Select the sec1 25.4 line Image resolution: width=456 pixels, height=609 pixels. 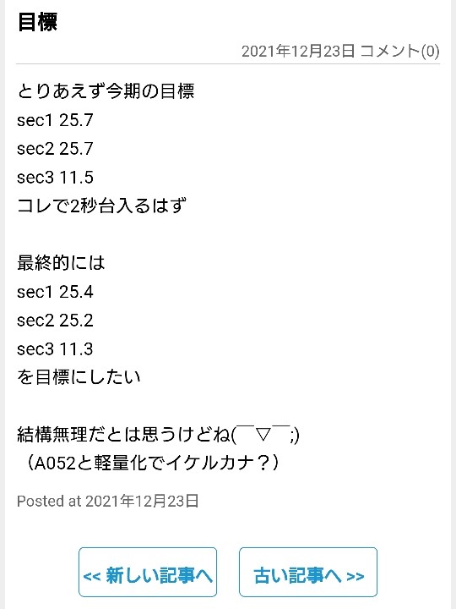click(55, 292)
